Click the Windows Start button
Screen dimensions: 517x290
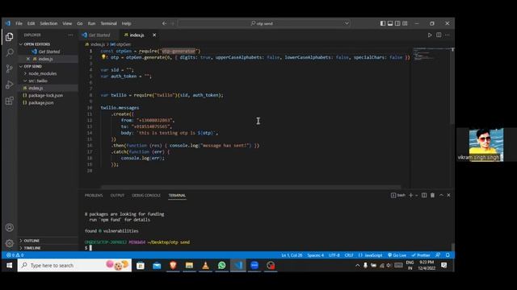click(9, 265)
